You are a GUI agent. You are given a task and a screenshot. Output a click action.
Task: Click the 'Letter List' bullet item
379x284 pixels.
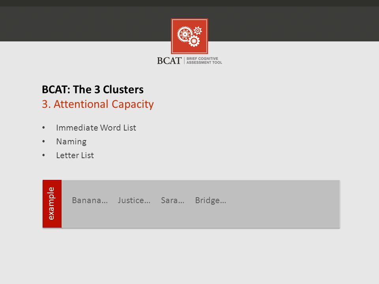pos(75,155)
